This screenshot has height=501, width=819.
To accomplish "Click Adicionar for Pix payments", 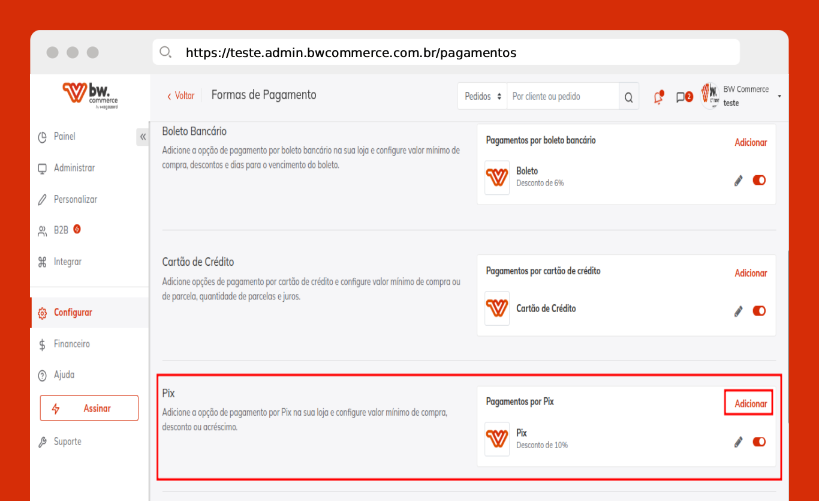I will click(x=750, y=404).
